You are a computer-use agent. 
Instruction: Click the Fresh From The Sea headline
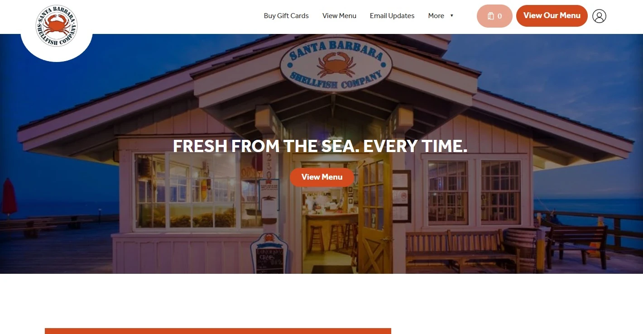320,146
